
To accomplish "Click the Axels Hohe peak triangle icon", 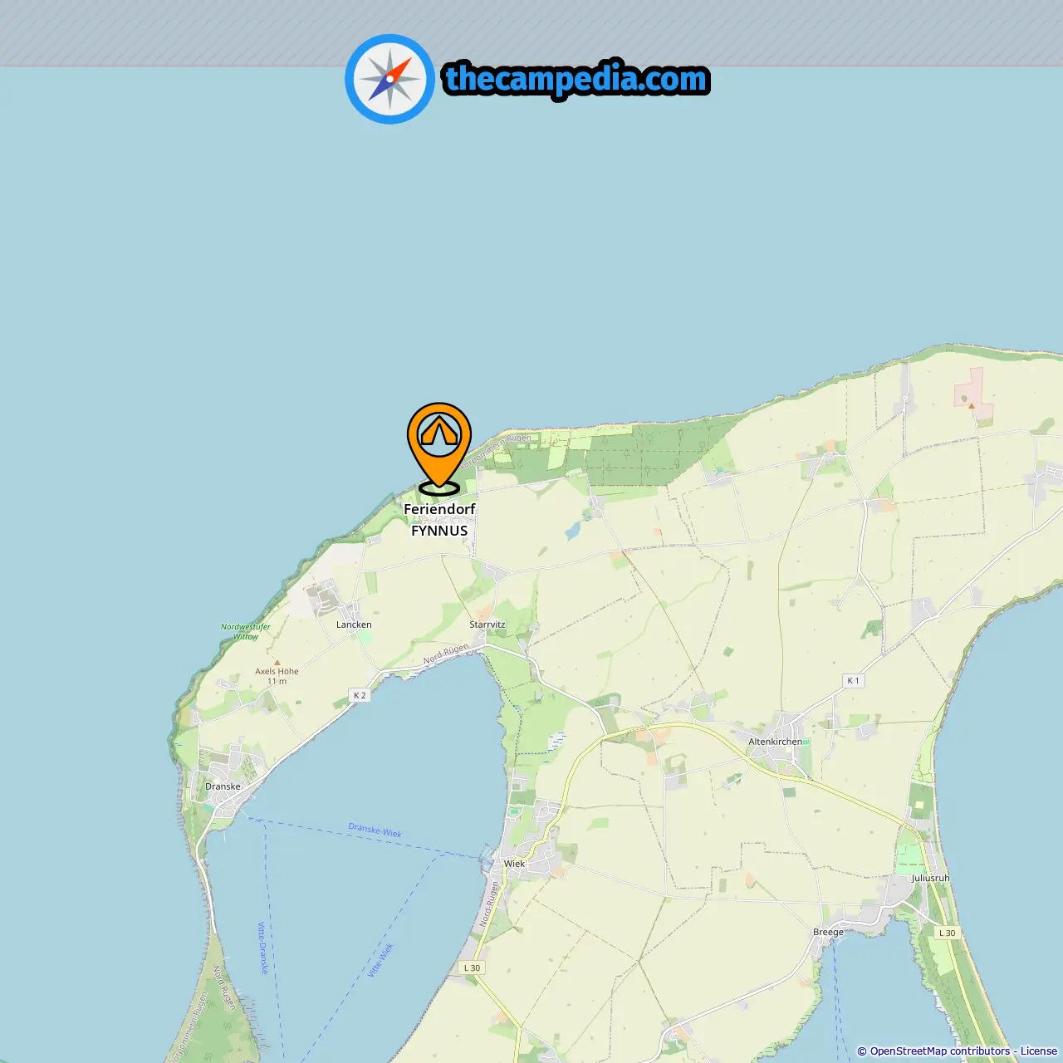I will [277, 663].
